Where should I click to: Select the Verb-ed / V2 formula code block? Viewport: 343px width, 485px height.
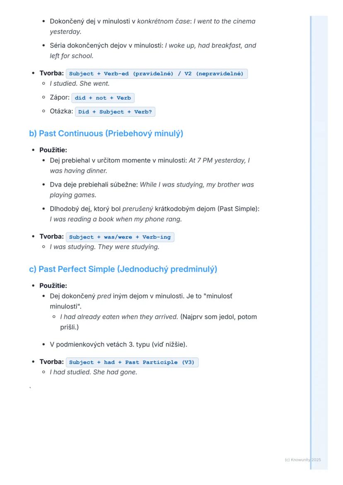tap(157, 74)
